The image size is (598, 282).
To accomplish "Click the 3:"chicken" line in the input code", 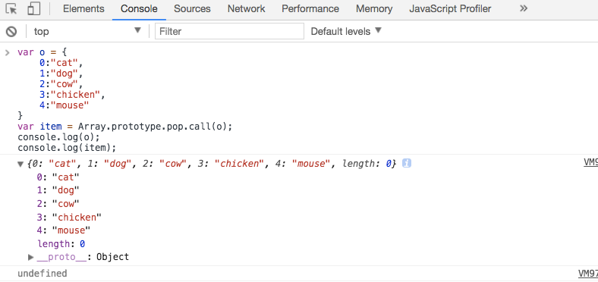I will pos(72,95).
